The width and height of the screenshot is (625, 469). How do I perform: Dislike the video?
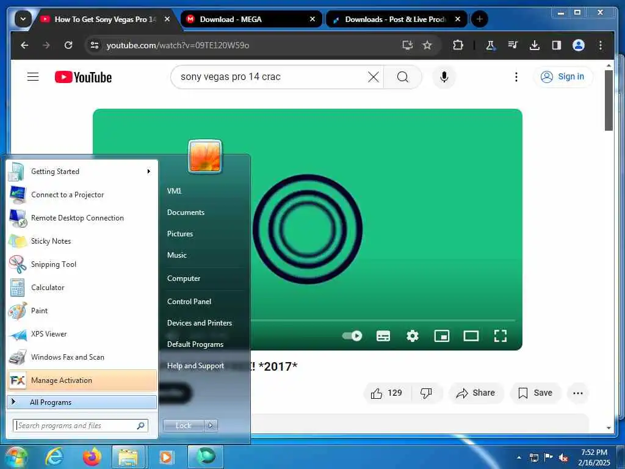pyautogui.click(x=426, y=393)
